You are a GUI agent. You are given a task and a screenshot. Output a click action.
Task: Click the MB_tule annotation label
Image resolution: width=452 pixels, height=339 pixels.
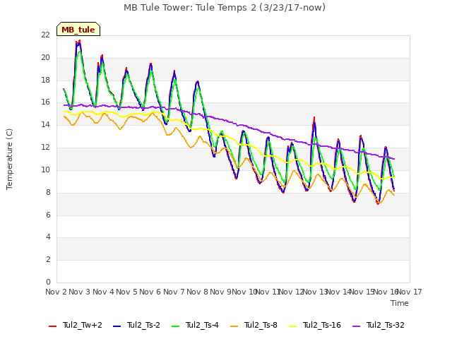click(x=78, y=30)
